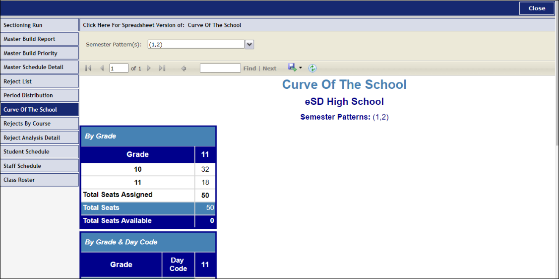Open Semester Pattern(s) dropdown arrow
The height and width of the screenshot is (279, 559).
[x=249, y=44]
